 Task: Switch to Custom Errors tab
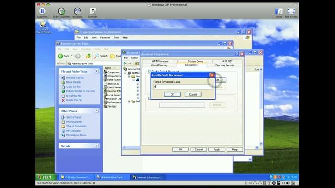coord(195,61)
